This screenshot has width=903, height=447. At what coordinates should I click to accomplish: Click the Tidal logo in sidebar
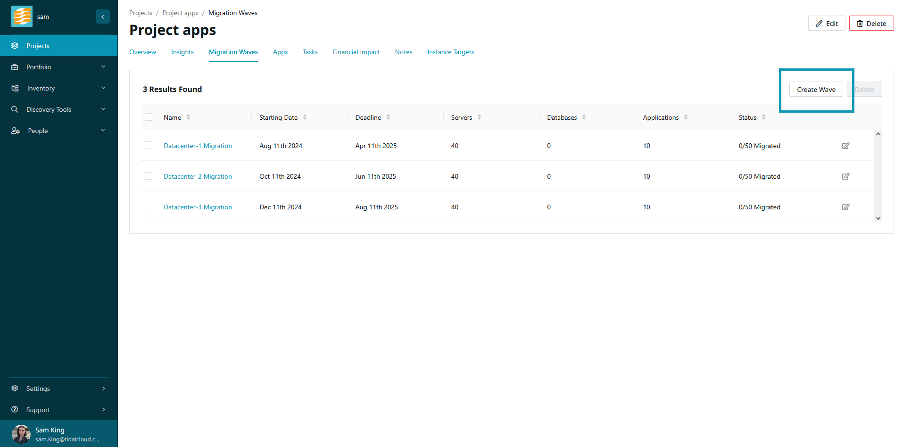22,17
